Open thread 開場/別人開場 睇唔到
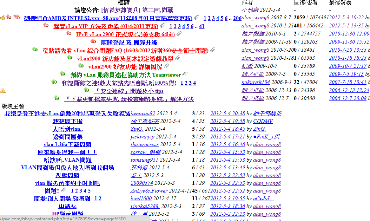The width and height of the screenshot is (370, 221). pyautogui.click(x=62, y=199)
